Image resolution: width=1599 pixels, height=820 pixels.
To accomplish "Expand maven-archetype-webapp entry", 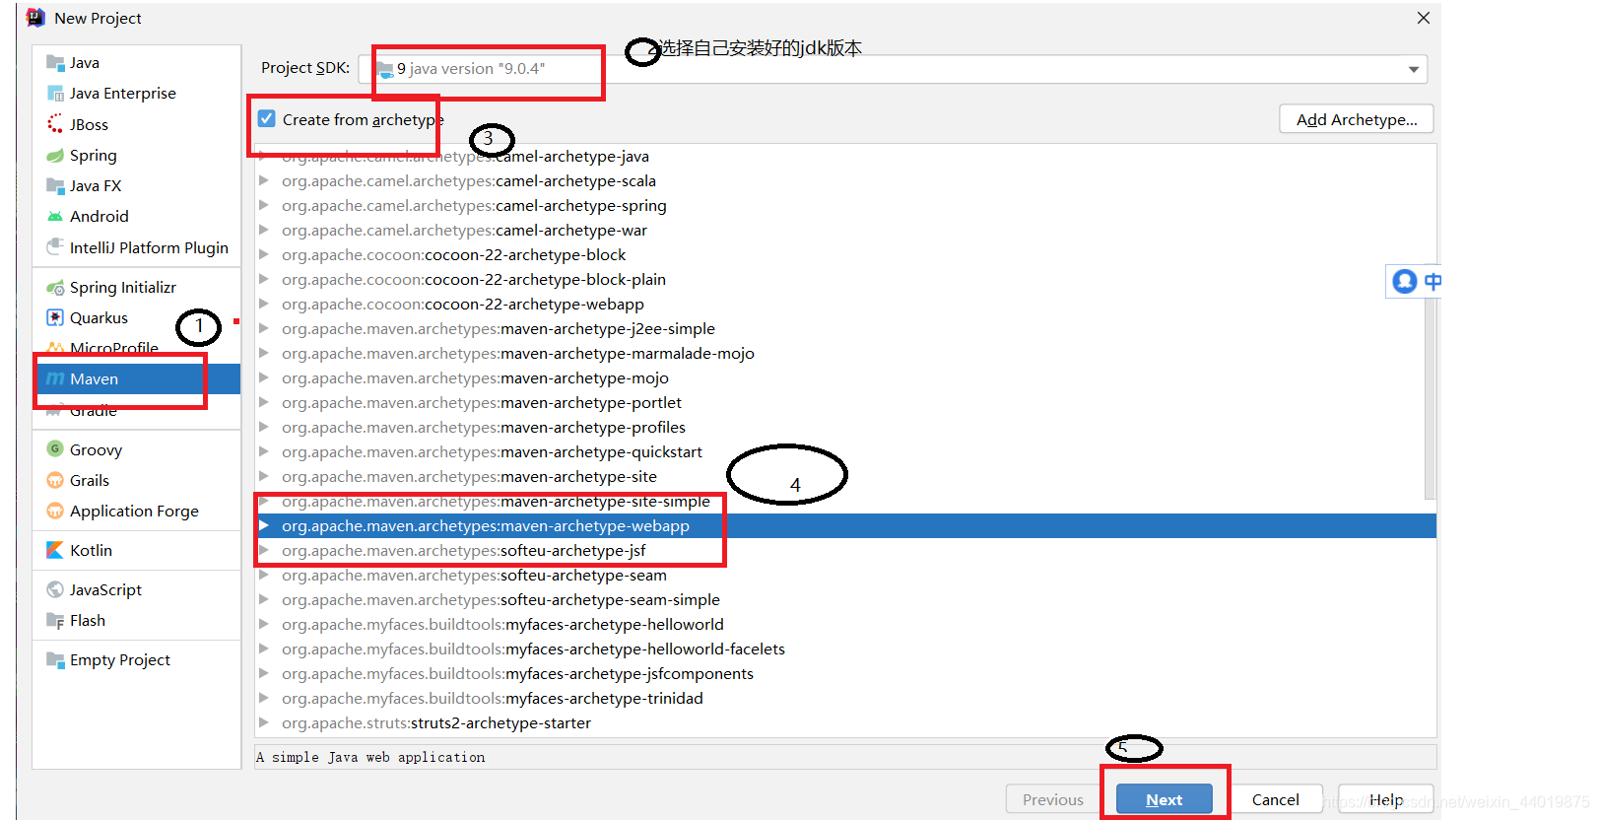I will (264, 525).
